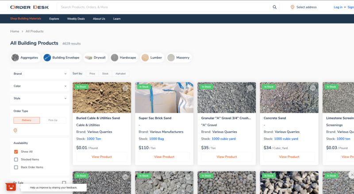Click the Super Sac Brick Sand title
This screenshot has width=354, height=194.
(155, 118)
